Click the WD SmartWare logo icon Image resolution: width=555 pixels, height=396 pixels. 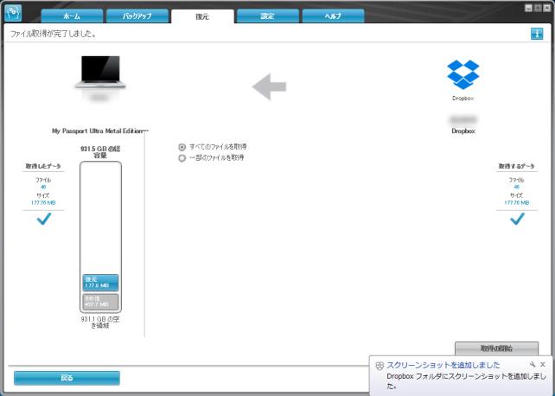coord(13,13)
